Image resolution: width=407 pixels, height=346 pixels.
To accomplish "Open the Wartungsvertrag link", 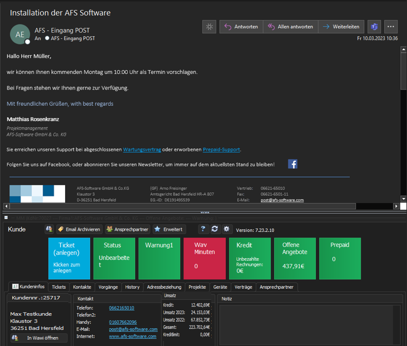I will pos(142,150).
